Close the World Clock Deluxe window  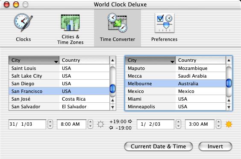pyautogui.click(x=6, y=4)
